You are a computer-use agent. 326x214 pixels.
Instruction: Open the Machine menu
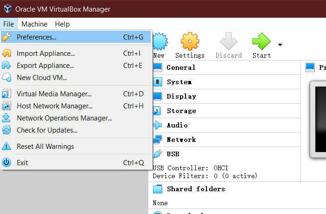tap(34, 24)
